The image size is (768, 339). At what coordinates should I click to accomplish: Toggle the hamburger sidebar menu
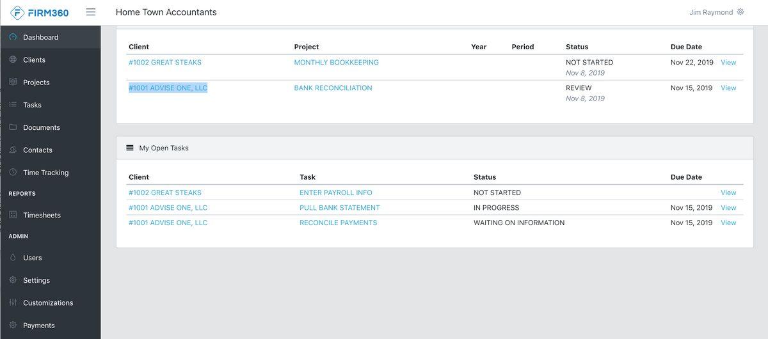click(x=91, y=12)
